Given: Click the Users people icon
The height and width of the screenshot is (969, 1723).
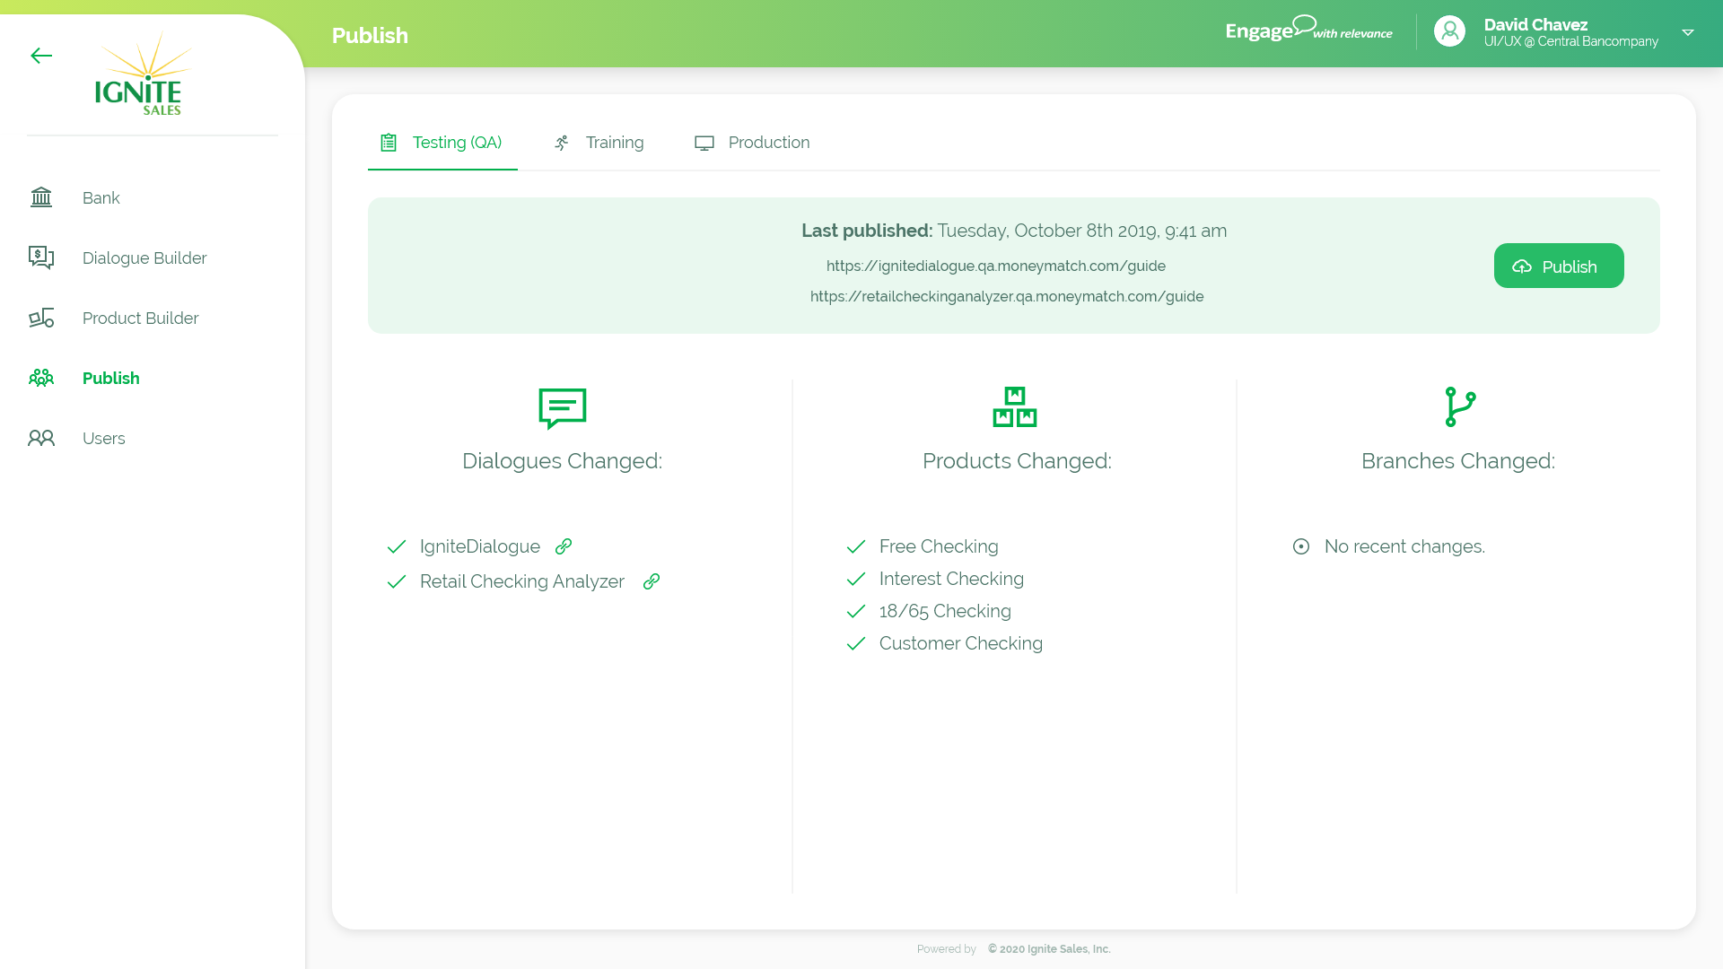Looking at the screenshot, I should click(x=41, y=438).
